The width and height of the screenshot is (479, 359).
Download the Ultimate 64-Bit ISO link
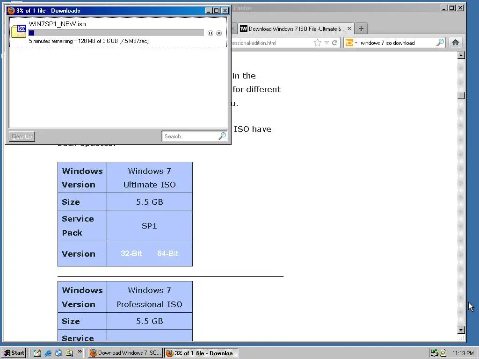coord(168,253)
